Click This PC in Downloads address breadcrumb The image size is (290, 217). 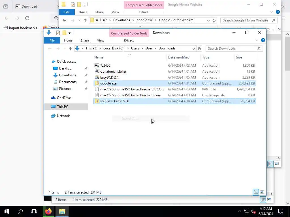[x=91, y=48]
